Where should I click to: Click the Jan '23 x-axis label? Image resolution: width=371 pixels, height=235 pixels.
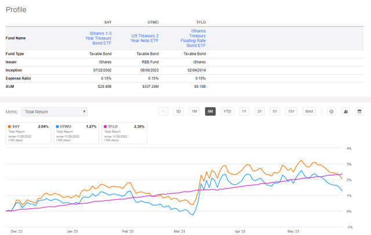[72, 231]
